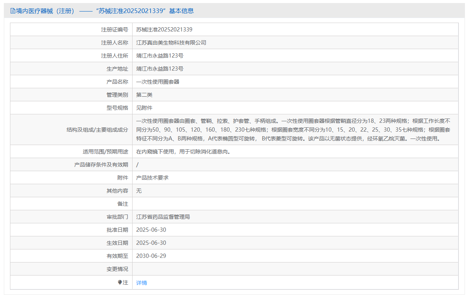Screen dimensions: 468x297
Task: Click the 注册人住所 label
Action: click(115, 56)
